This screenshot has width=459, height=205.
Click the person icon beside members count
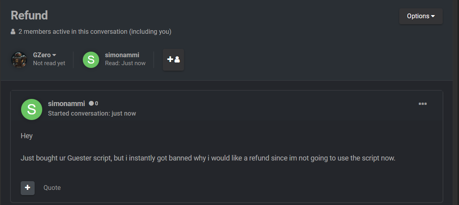point(13,31)
